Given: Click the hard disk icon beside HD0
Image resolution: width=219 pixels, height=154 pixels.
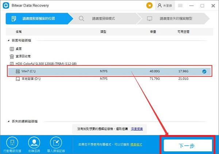Looking at the screenshot, I should click(x=12, y=64).
